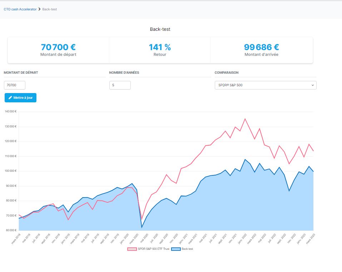
Task: Click the 90 000 € y-axis label
Action: click(11, 186)
